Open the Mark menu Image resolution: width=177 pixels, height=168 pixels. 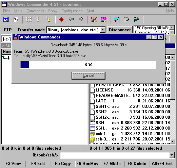(18, 11)
